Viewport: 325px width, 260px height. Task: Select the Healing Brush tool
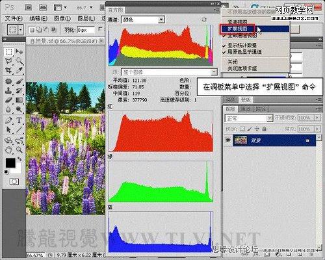(8, 81)
